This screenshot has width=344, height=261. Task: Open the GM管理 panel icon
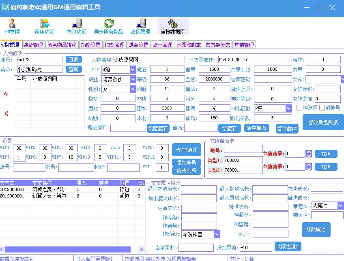pos(12,26)
